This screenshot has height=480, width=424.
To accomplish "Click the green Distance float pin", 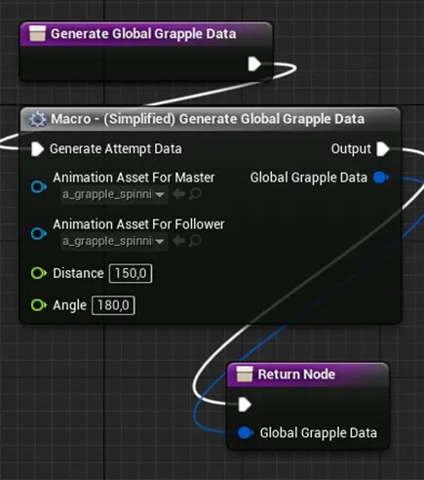I will tap(39, 273).
